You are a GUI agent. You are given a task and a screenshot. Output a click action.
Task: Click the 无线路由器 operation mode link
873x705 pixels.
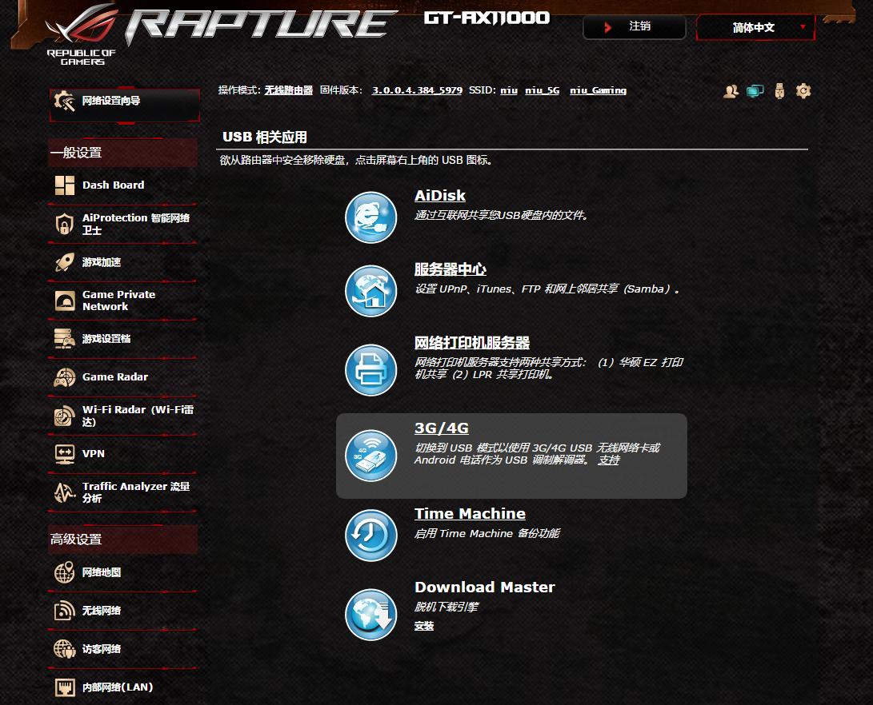(288, 90)
